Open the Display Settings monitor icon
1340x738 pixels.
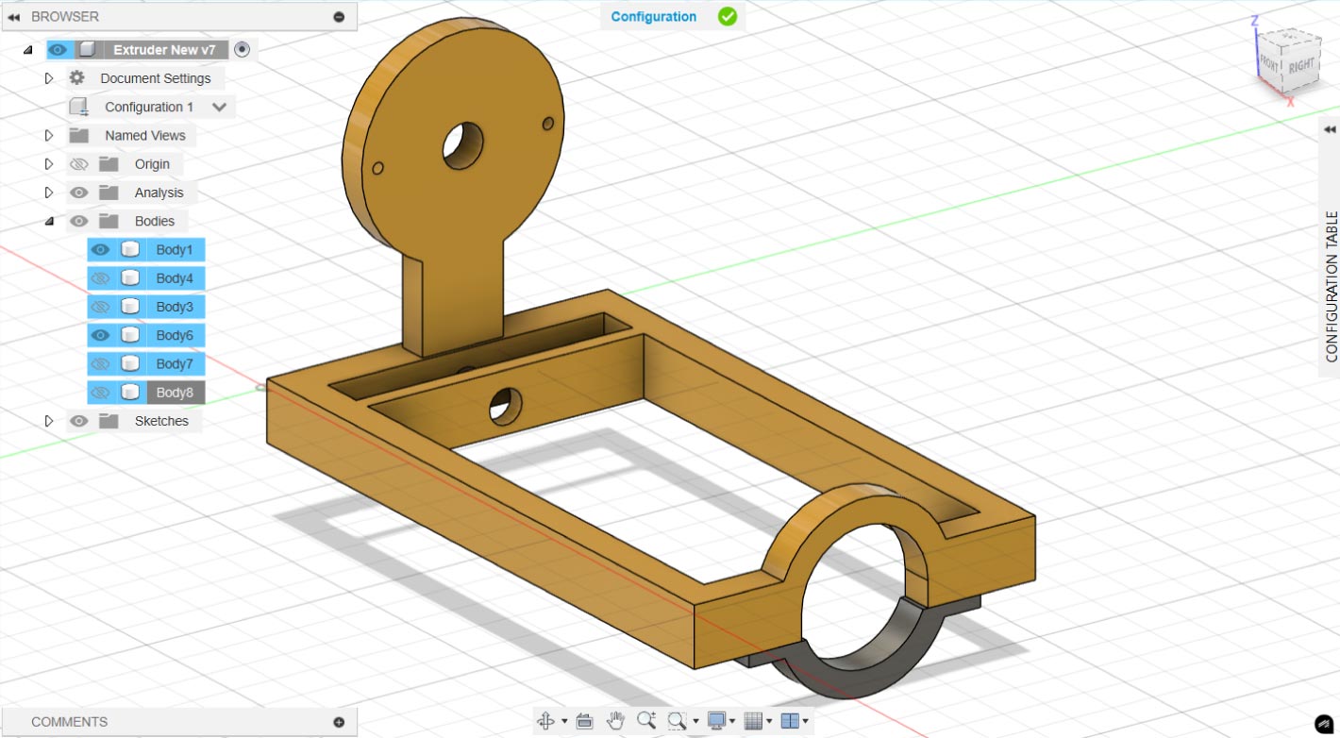pyautogui.click(x=716, y=721)
